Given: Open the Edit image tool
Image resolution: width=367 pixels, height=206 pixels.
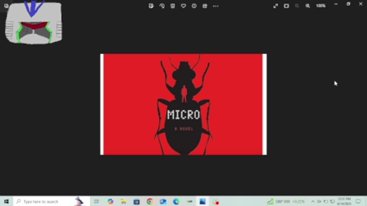Looking at the screenshot, I should click(x=151, y=6).
